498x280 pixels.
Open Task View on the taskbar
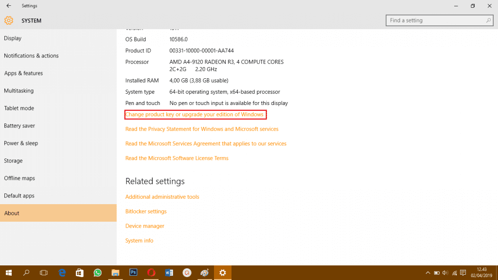pyautogui.click(x=44, y=273)
